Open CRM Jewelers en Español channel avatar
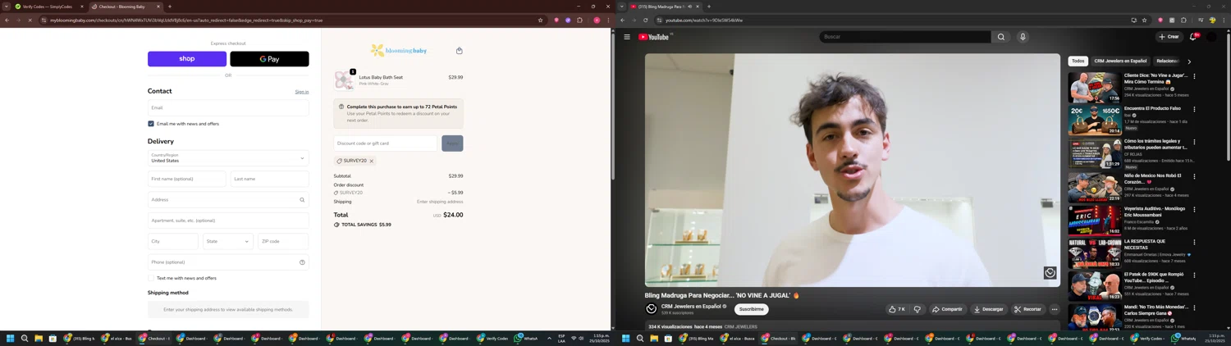 click(652, 309)
